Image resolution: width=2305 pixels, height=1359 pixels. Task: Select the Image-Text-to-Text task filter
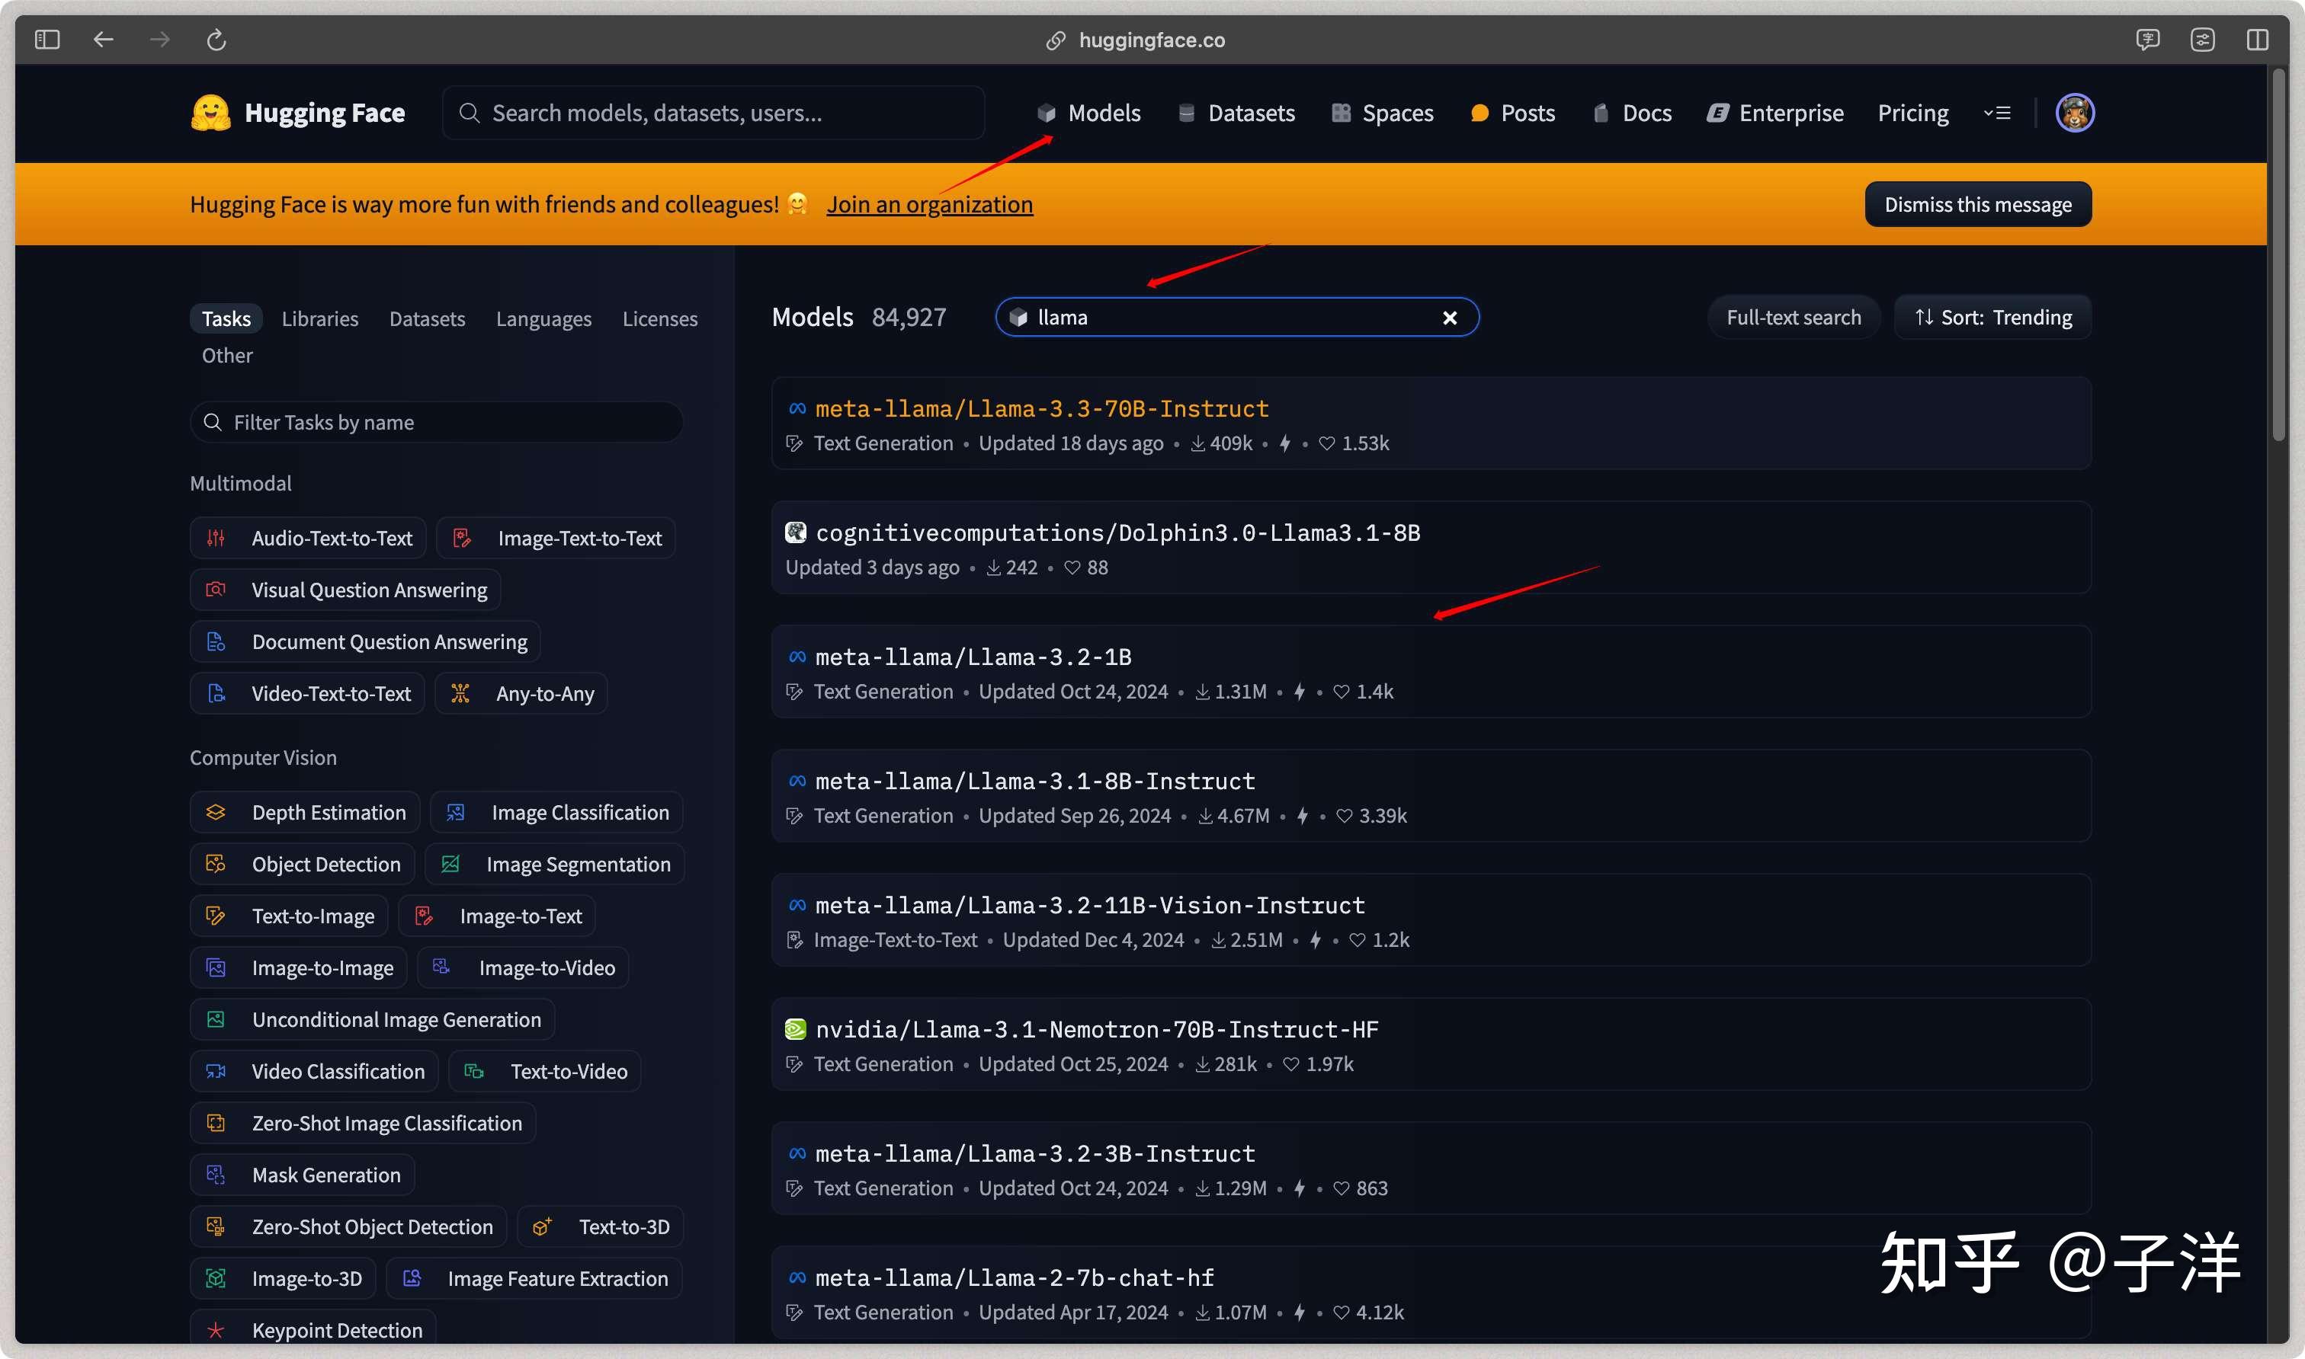click(556, 539)
